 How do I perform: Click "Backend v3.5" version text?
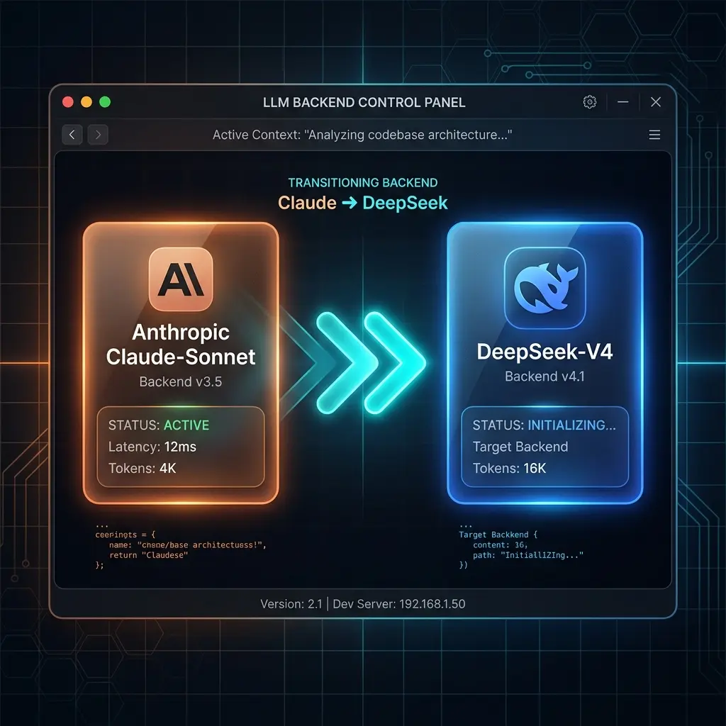click(x=181, y=381)
